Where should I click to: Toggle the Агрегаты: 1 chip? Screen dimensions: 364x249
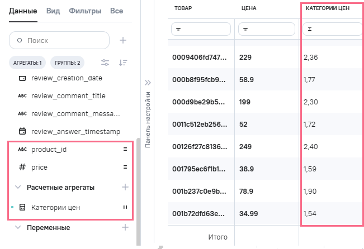pos(28,63)
